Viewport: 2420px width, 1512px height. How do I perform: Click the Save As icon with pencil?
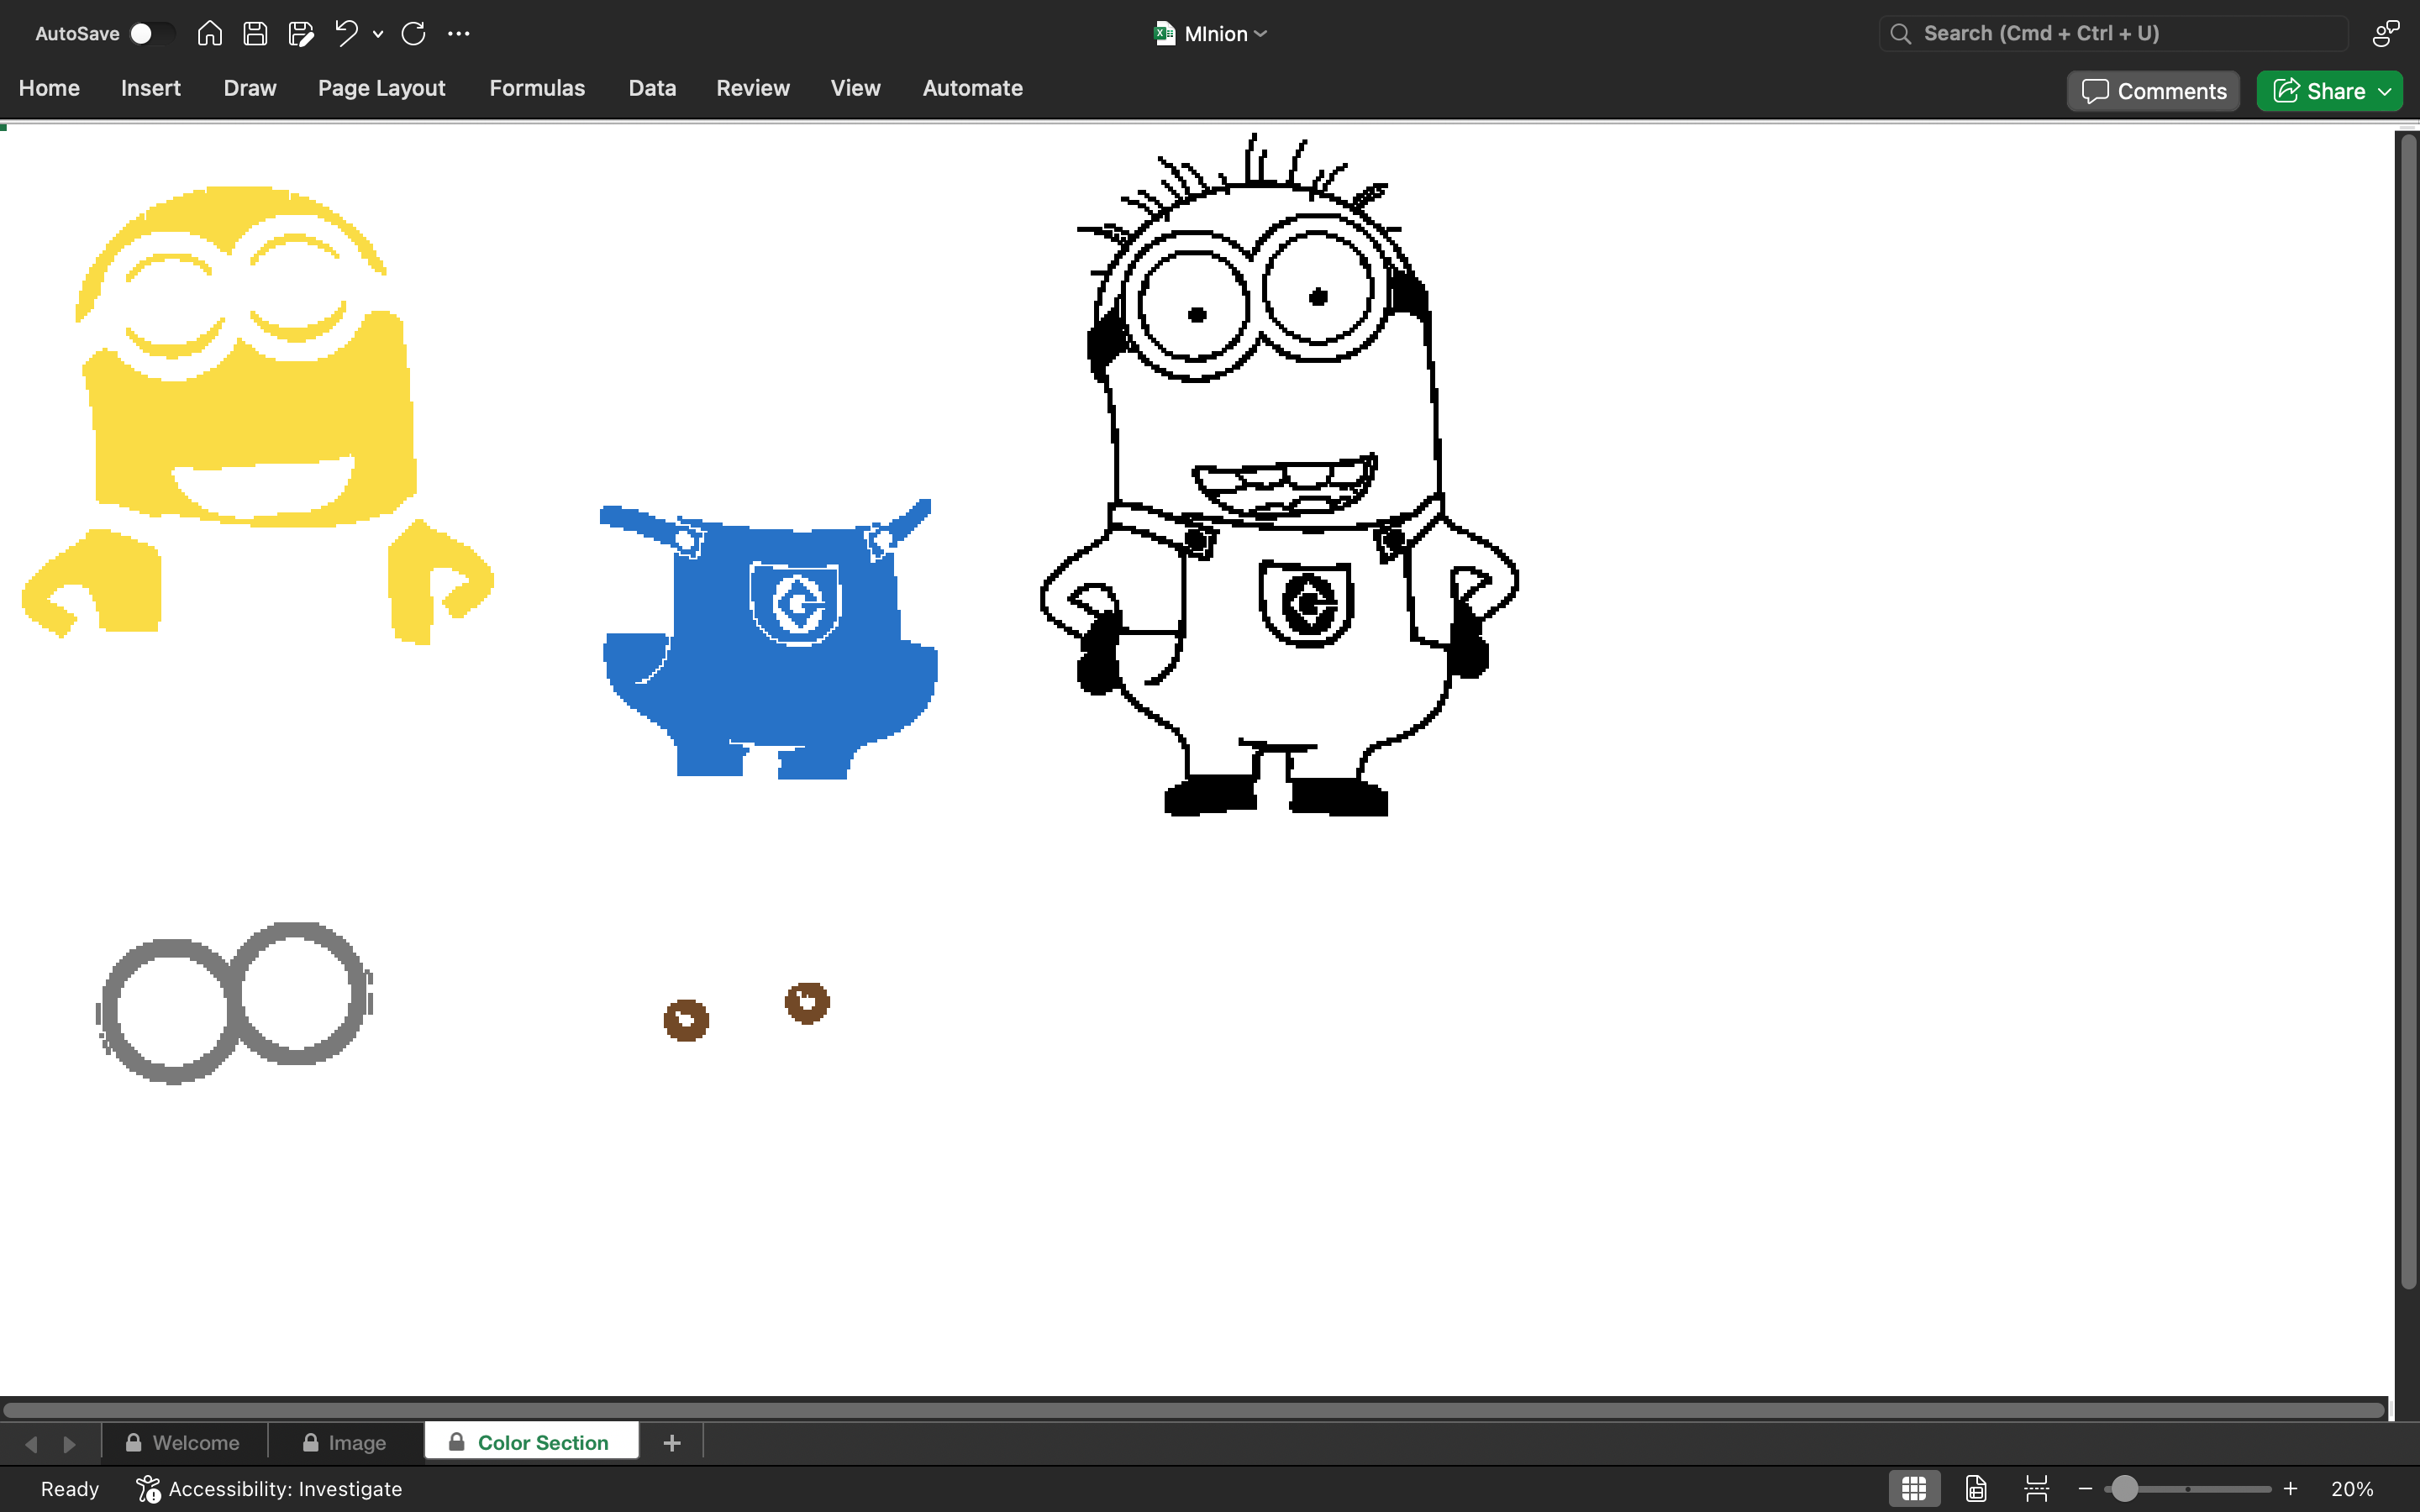tap(301, 33)
